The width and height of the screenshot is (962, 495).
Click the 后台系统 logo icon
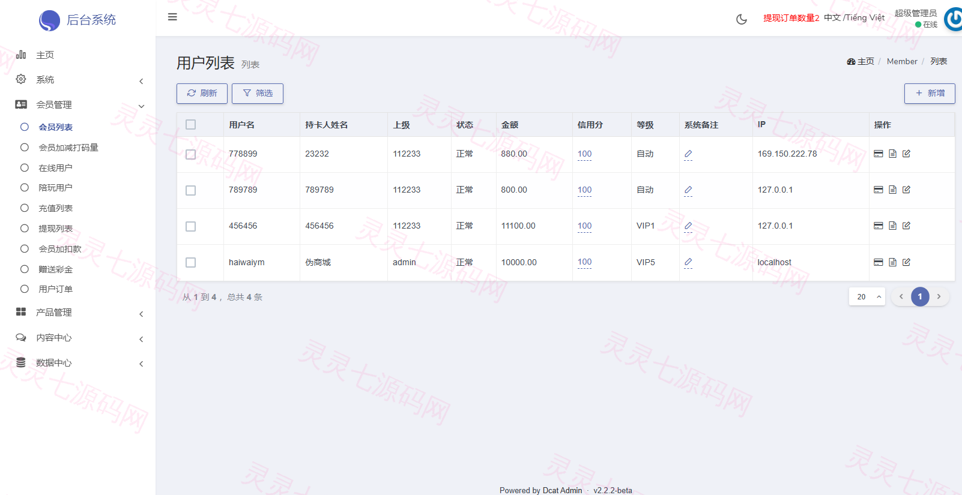click(49, 20)
